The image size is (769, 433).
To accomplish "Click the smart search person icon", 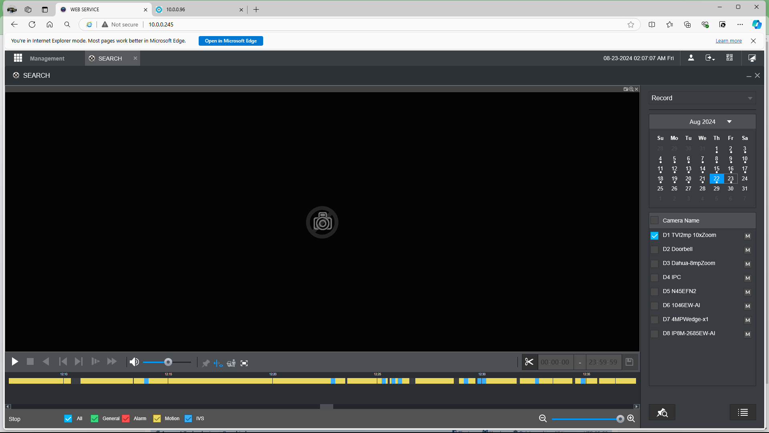I will tap(231, 363).
